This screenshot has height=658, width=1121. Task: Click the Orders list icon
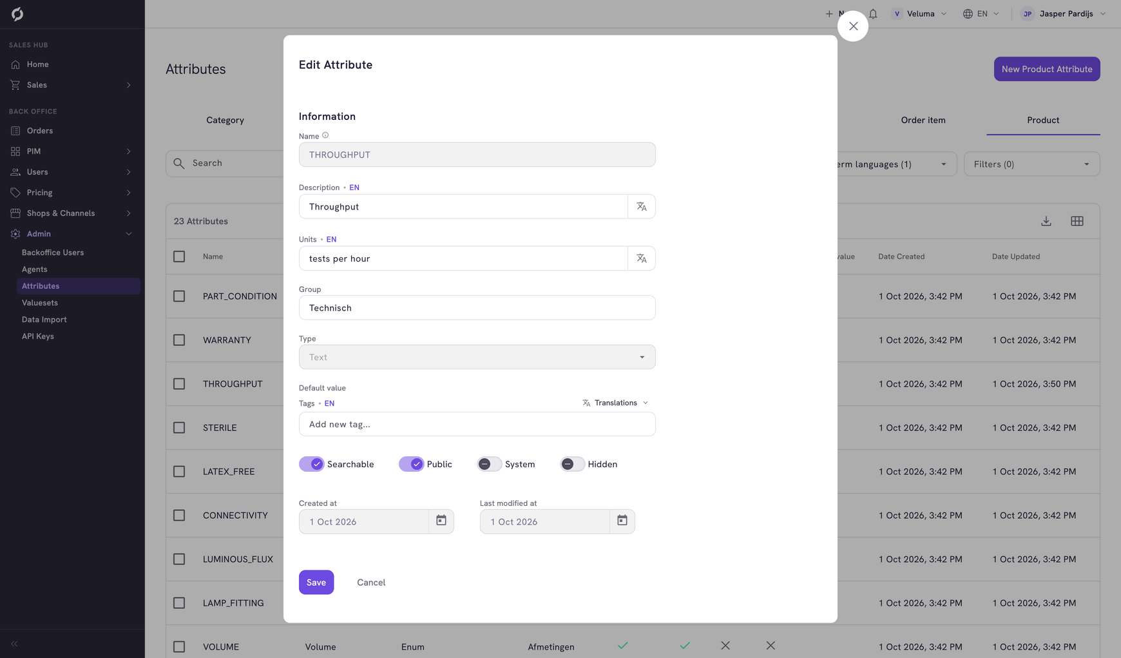pos(15,131)
